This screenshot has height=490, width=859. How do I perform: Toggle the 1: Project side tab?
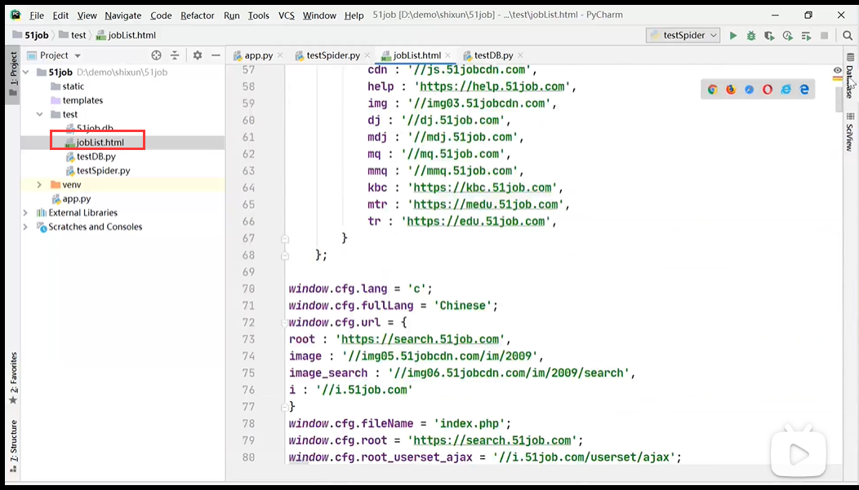point(13,74)
